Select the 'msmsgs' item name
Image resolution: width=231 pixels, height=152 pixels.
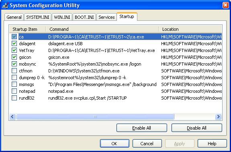coord(27,84)
